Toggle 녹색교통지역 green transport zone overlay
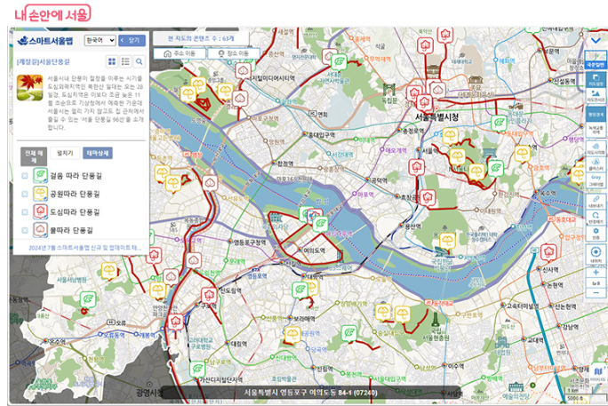 (x=596, y=130)
